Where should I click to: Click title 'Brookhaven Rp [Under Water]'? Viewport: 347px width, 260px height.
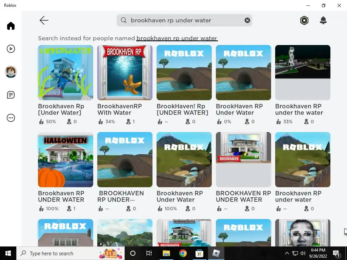[61, 109]
